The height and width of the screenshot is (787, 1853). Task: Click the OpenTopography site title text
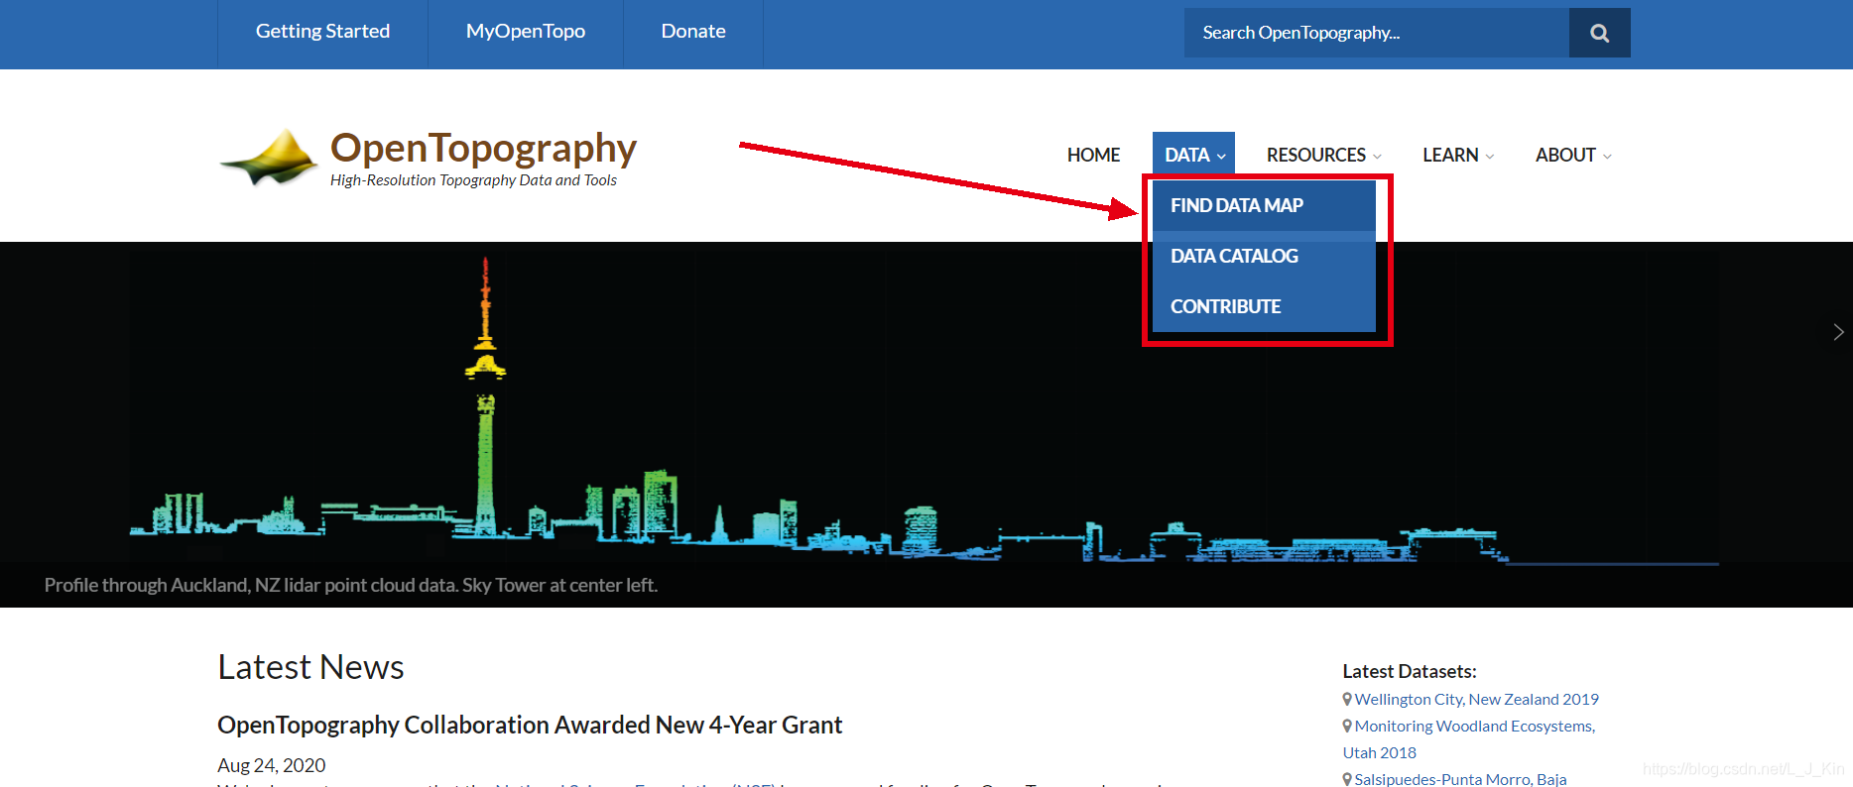483,148
